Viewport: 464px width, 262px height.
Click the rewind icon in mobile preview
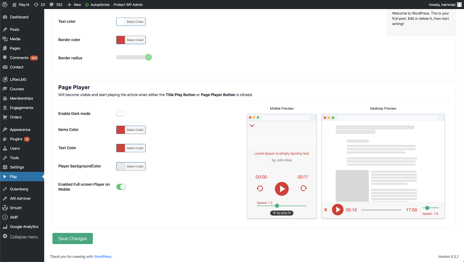coord(260,188)
